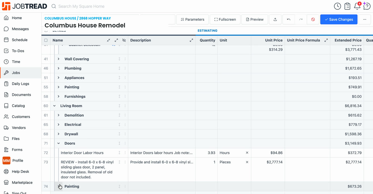373x194 pixels.
Task: Expand the Unit Price Formula column
Action: [326, 40]
